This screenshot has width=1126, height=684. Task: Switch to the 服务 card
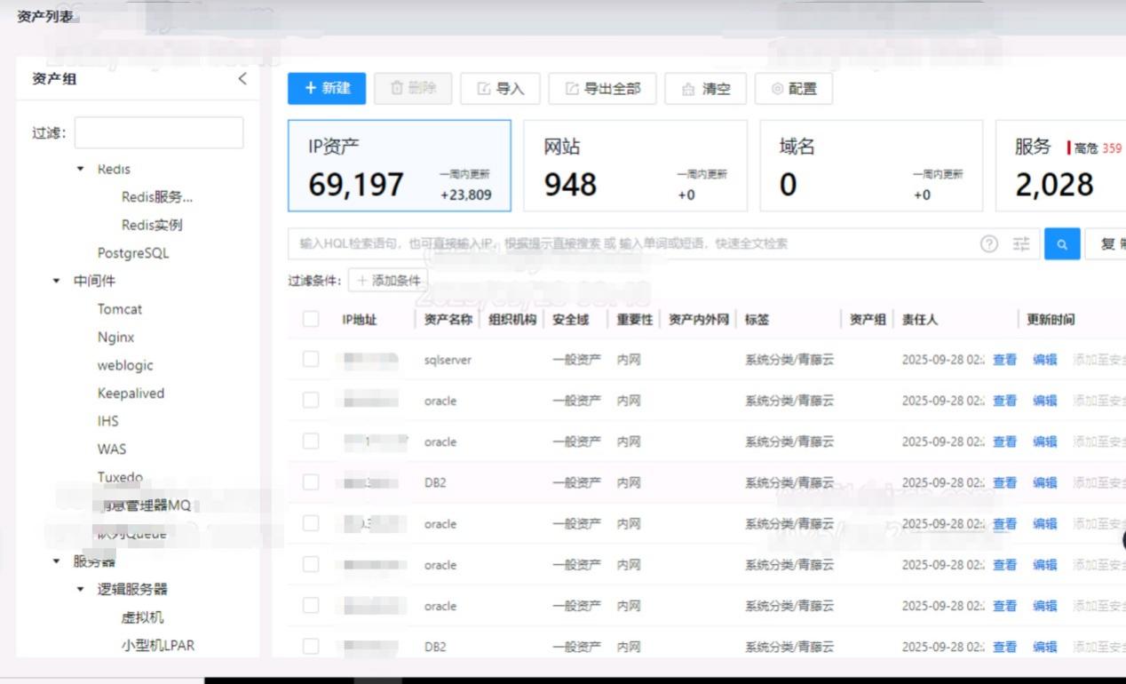1060,166
